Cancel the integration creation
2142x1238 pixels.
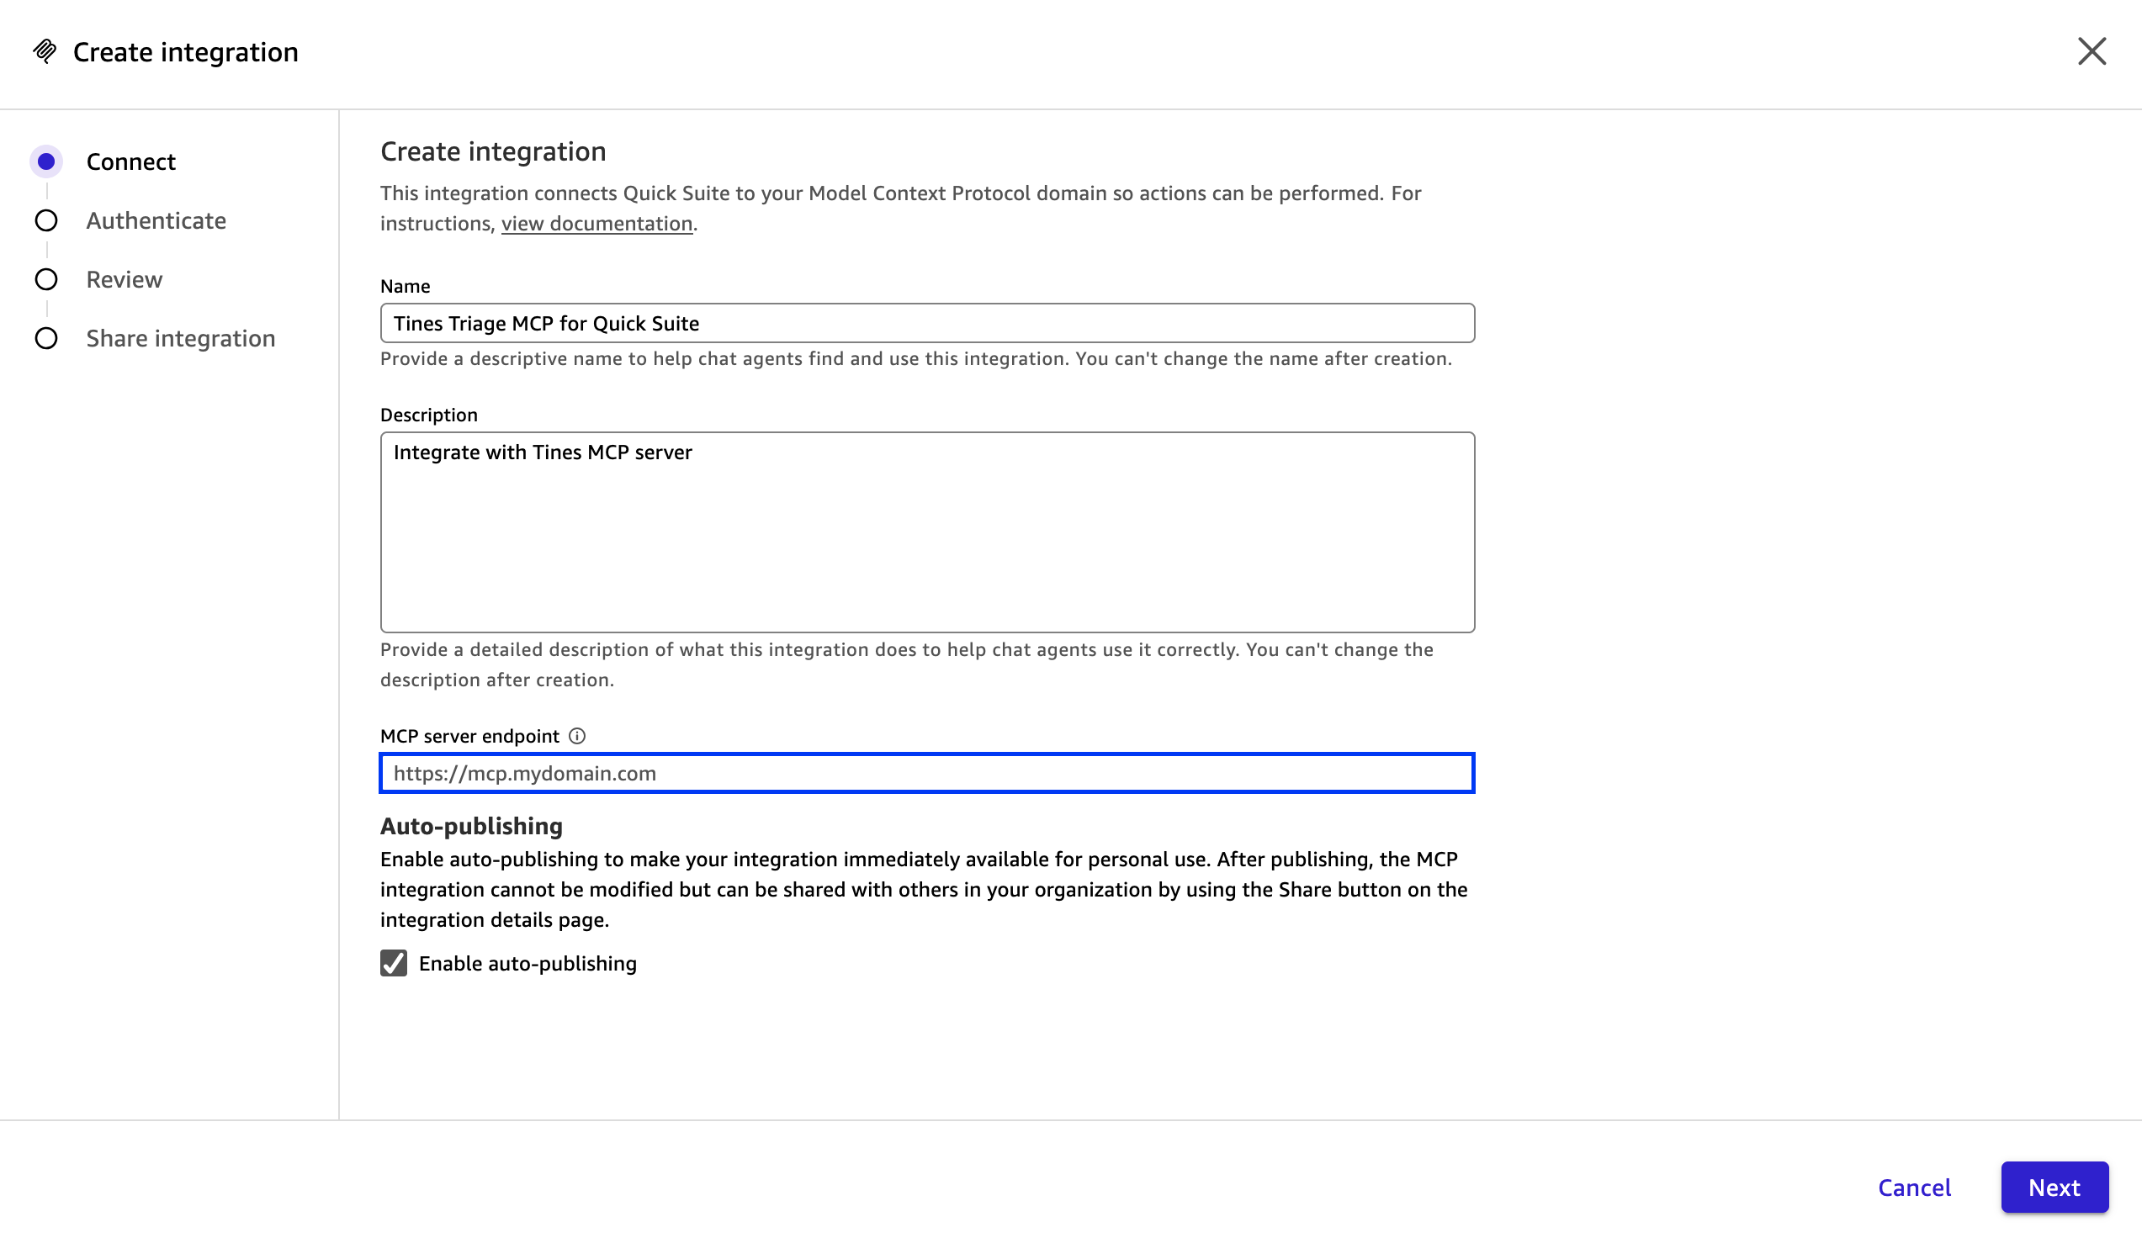tap(1914, 1187)
